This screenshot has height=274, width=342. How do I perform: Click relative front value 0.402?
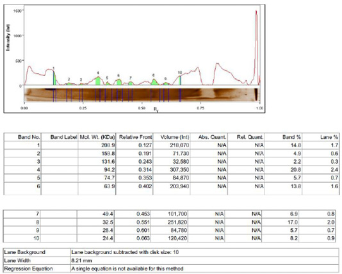coord(145,186)
